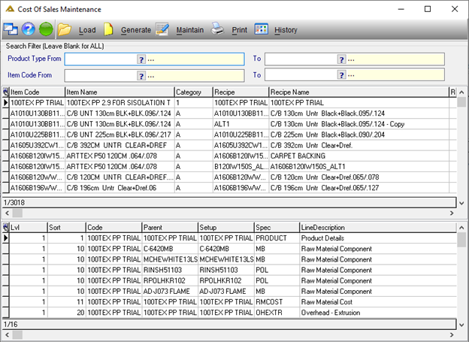
Task: Click the Print printer icon
Action: click(217, 29)
